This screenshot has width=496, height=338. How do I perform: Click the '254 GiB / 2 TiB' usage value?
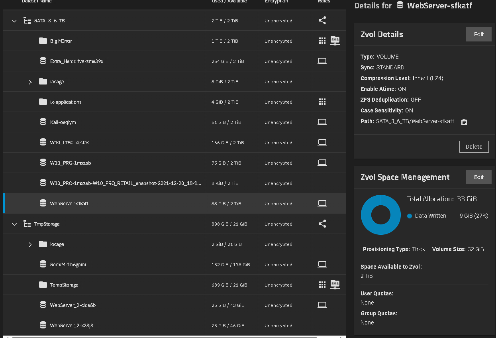tap(228, 61)
